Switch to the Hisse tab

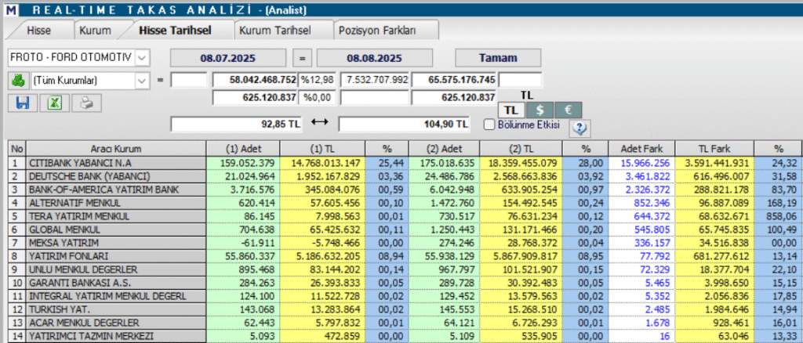(38, 31)
